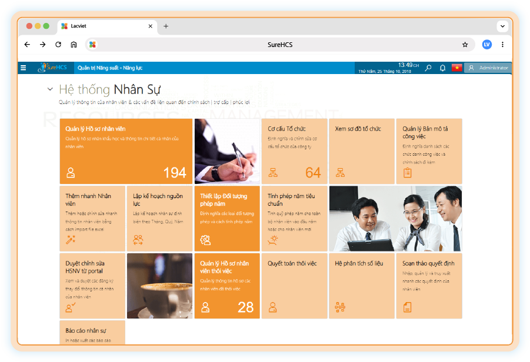Click the 194 employee count
This screenshot has width=530, height=362.
pyautogui.click(x=175, y=173)
